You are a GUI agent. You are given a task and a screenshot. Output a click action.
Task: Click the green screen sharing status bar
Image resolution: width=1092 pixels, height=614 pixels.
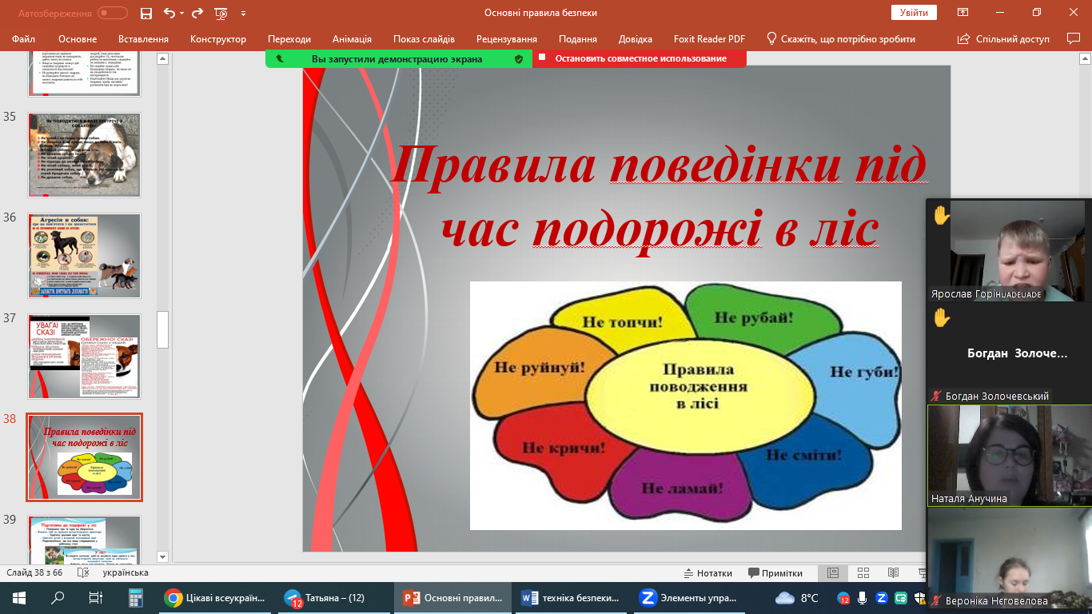[x=398, y=58]
